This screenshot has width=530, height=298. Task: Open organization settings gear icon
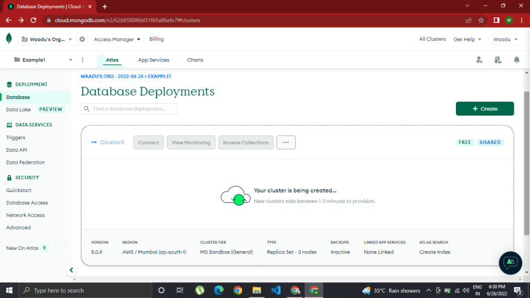[82, 39]
